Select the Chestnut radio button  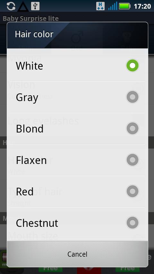[133, 223]
